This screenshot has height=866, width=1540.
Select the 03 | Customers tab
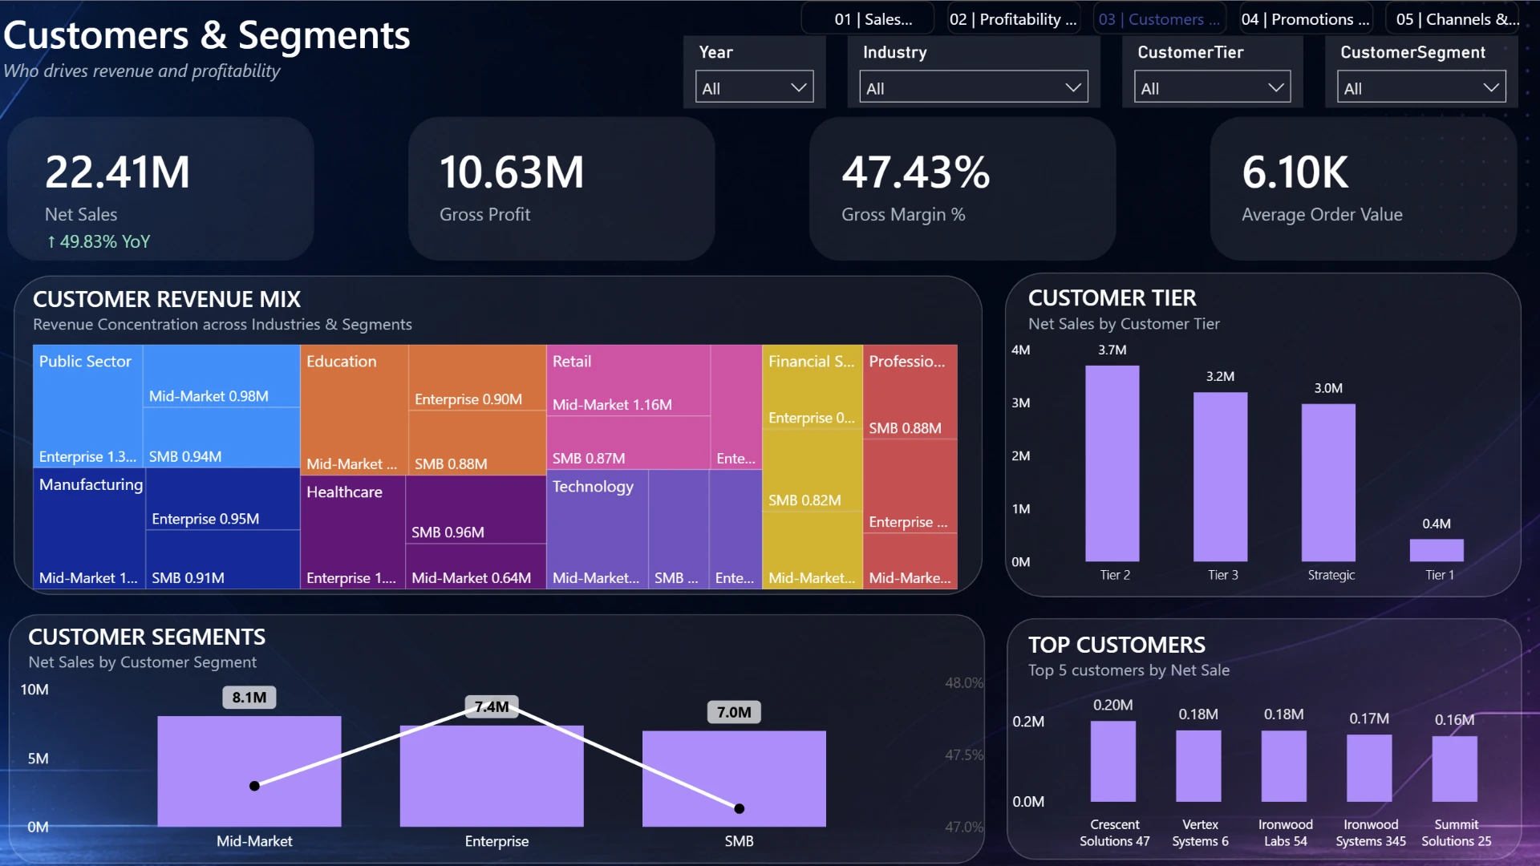(1159, 19)
